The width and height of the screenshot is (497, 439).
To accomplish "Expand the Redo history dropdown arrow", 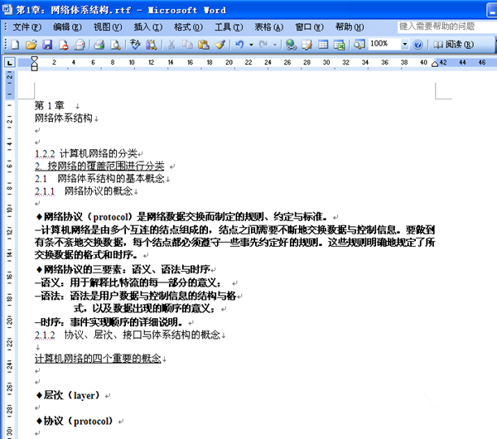I will click(275, 45).
